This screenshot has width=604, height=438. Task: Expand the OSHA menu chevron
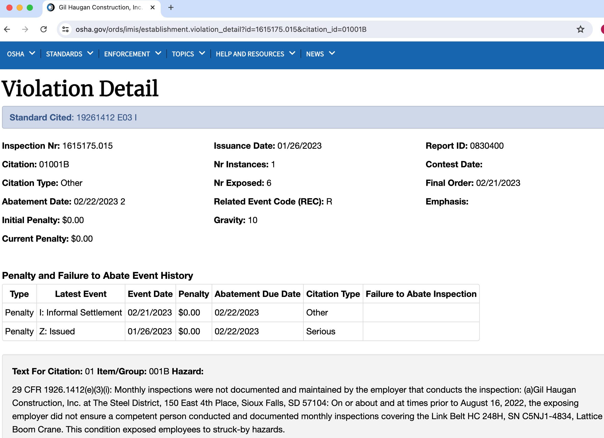(x=32, y=53)
